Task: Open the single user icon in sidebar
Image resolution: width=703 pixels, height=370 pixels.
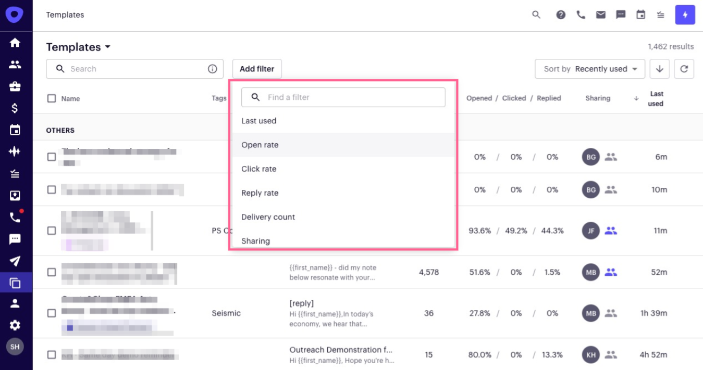Action: pos(15,303)
